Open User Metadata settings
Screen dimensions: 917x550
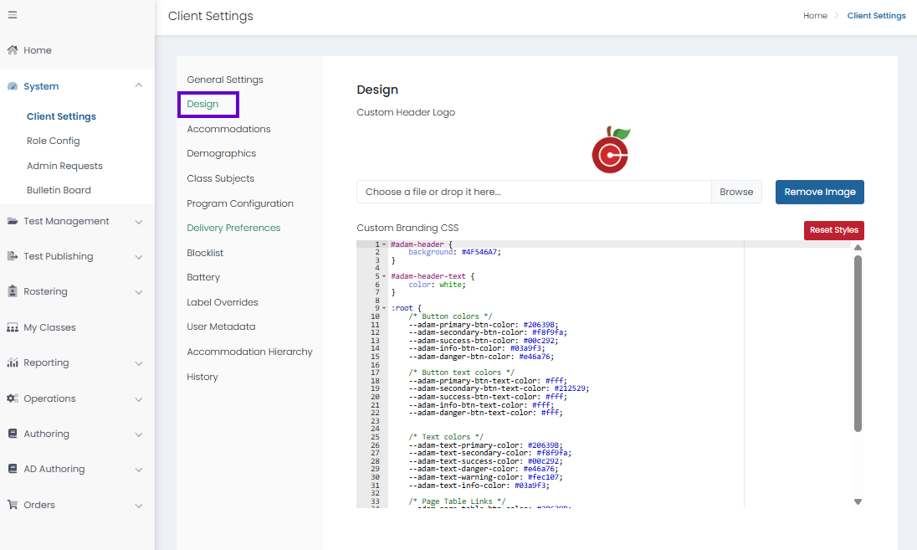[x=221, y=326]
